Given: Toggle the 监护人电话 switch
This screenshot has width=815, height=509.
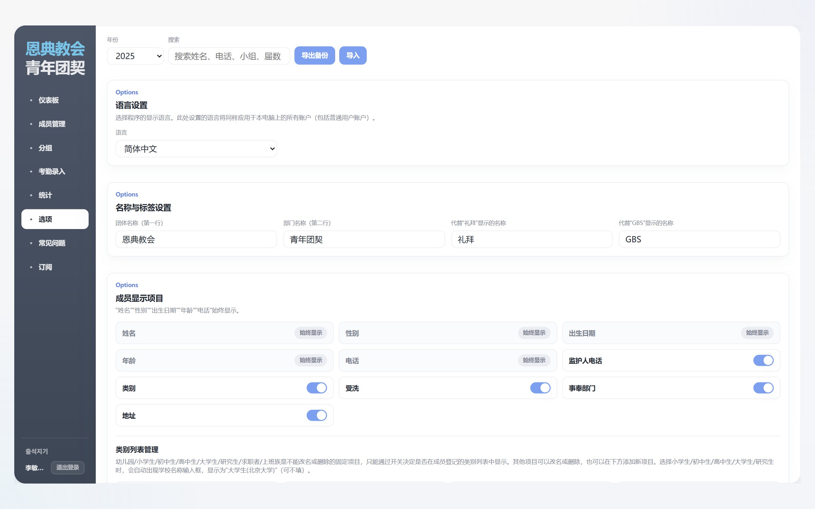Looking at the screenshot, I should click(x=763, y=360).
